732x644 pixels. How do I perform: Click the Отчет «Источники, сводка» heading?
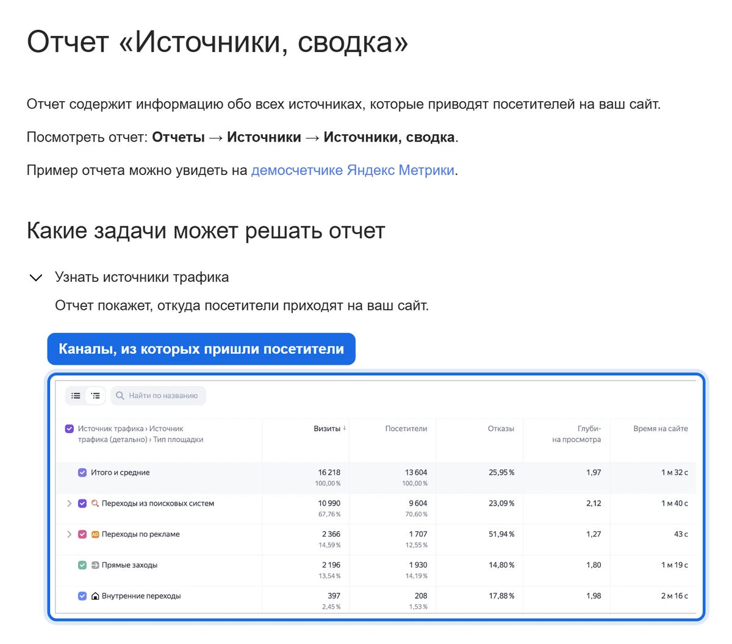[x=217, y=42]
